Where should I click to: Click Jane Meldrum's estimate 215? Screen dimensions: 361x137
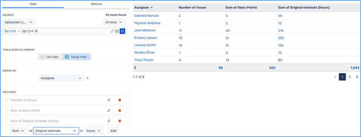[x=281, y=31]
